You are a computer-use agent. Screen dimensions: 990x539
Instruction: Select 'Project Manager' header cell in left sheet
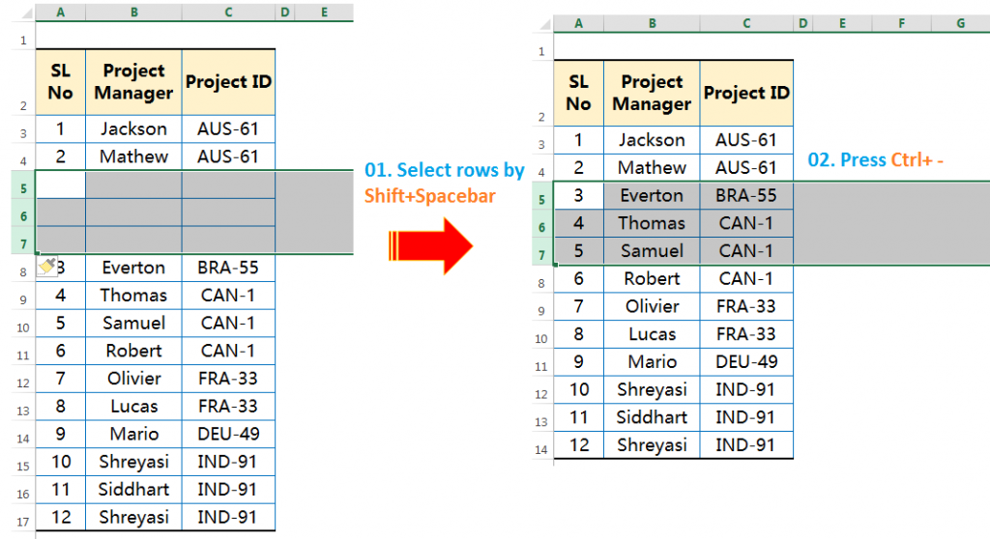133,82
